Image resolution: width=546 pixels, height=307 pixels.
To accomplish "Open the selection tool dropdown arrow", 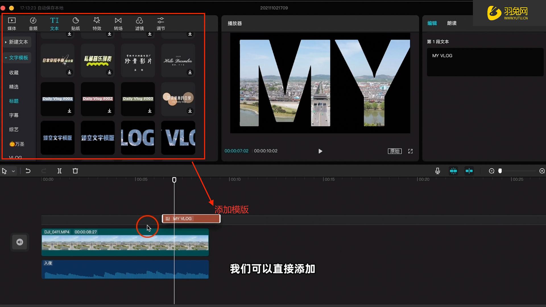I will [13, 171].
